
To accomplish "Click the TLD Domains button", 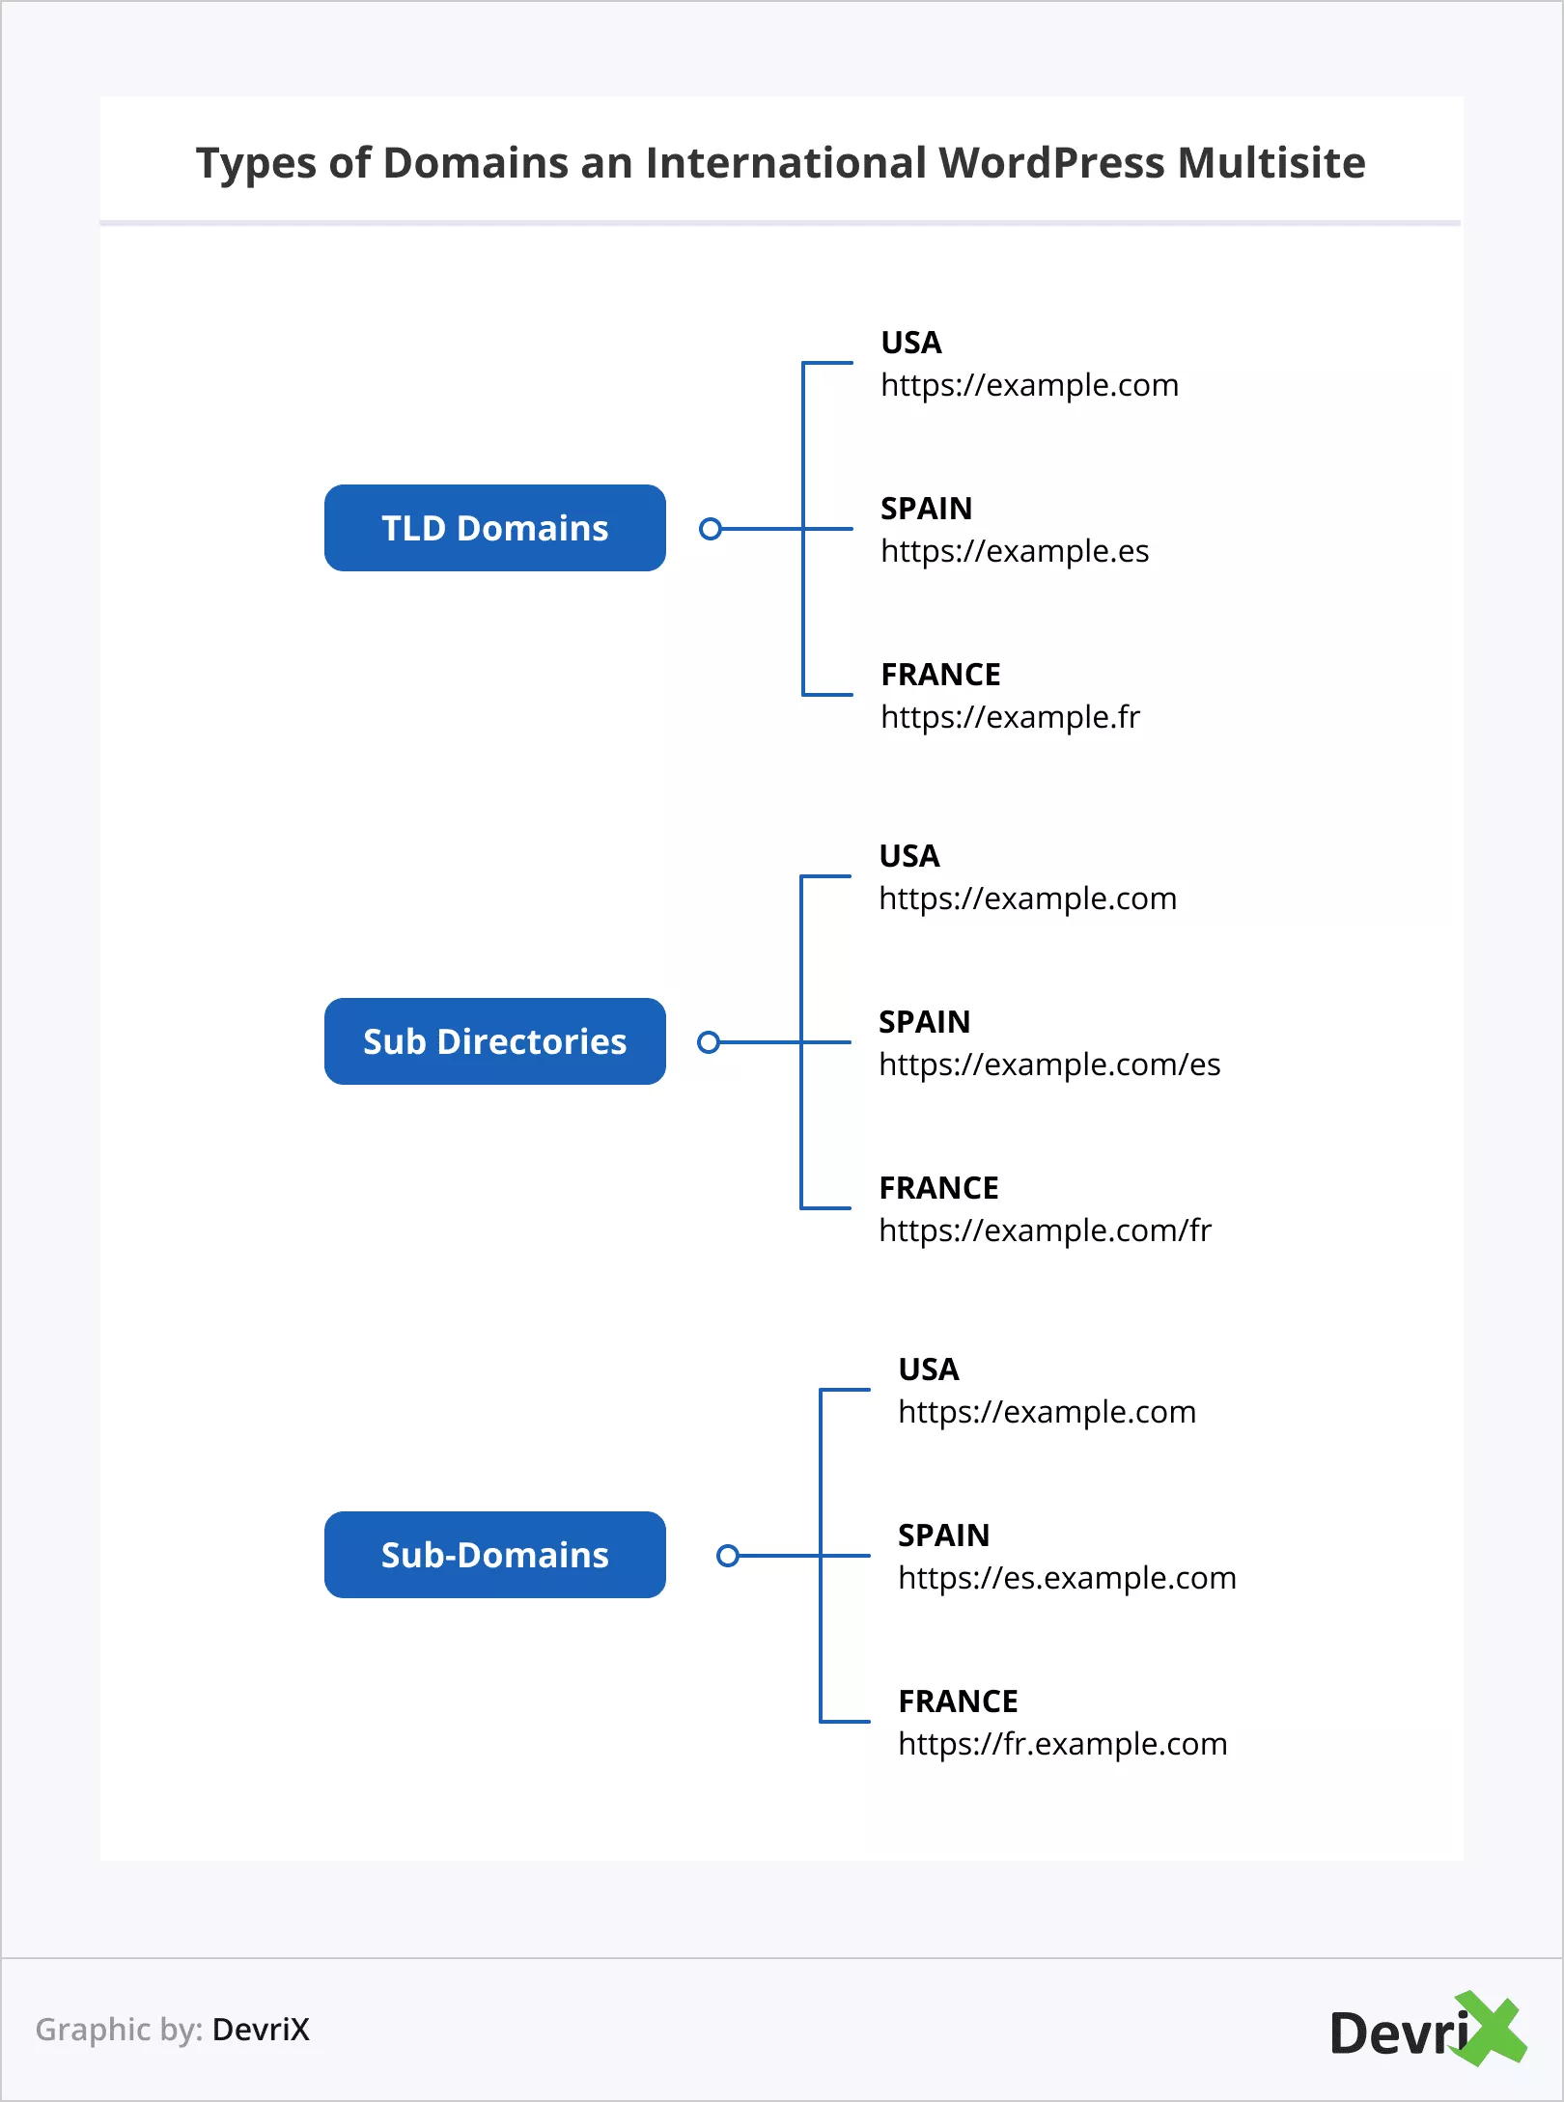I will (494, 529).
